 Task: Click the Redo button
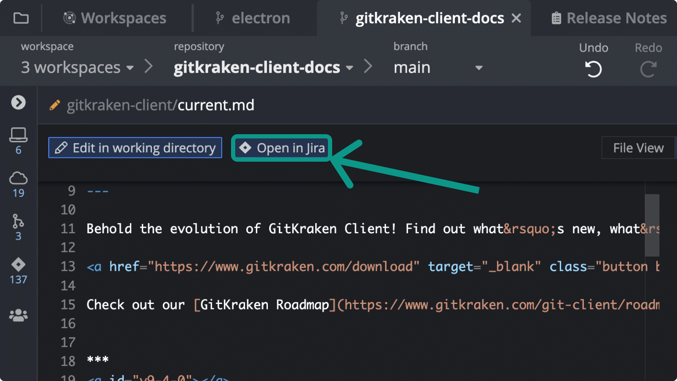click(648, 60)
